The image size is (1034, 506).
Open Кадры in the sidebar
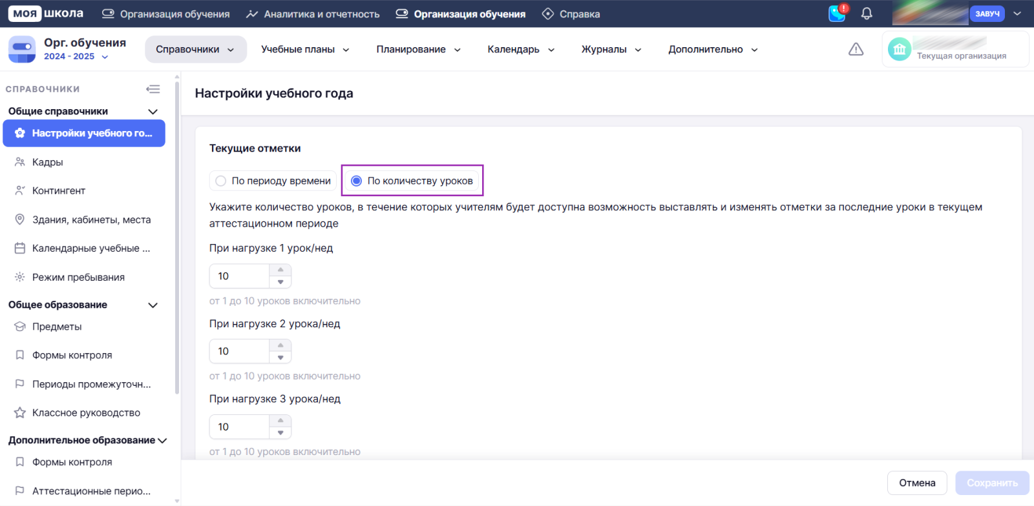pos(48,162)
